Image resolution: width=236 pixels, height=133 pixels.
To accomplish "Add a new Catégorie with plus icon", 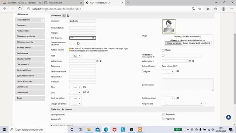I will (x=178, y=71).
